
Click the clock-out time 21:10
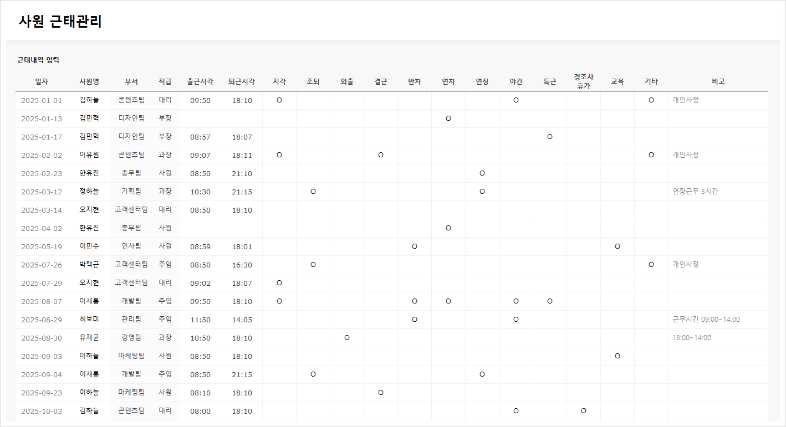coord(242,173)
